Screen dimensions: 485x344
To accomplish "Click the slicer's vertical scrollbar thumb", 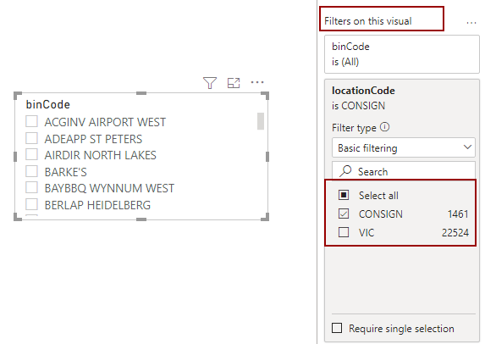I will 261,121.
